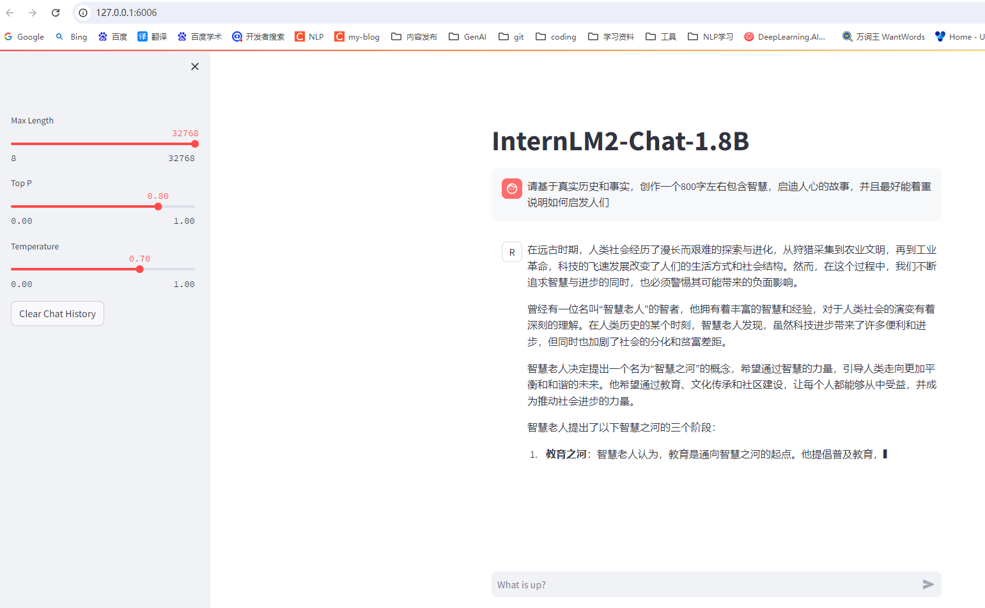The height and width of the screenshot is (608, 985).
Task: Open the 百度 bookmark
Action: pyautogui.click(x=113, y=36)
